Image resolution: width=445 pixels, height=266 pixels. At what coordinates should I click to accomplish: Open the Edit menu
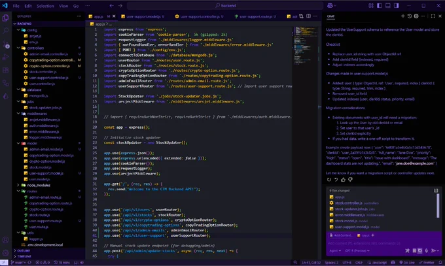tap(28, 6)
